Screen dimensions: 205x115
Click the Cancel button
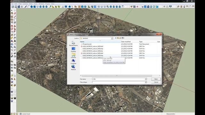156,82
